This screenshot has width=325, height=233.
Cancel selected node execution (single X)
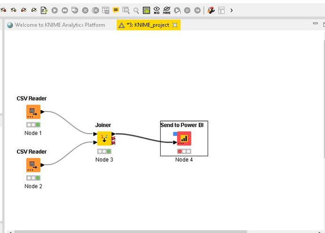point(85,10)
